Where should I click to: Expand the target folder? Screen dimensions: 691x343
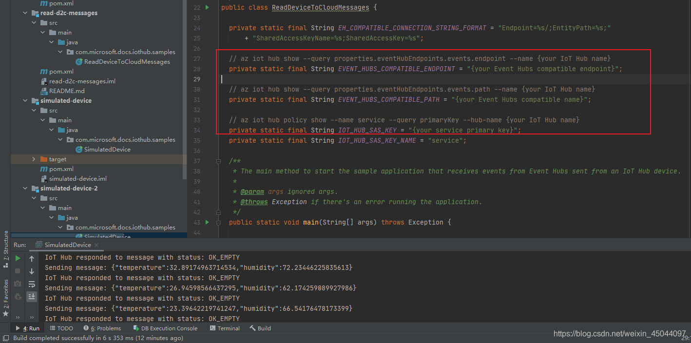(34, 159)
